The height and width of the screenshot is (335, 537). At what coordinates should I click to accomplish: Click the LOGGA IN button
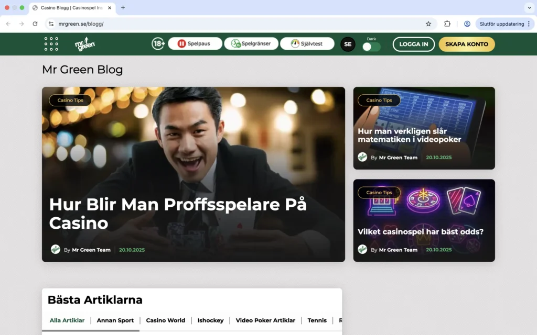tap(413, 44)
